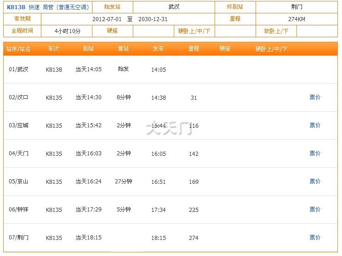Choose the 05/京山 station row
Image resolution: width=342 pixels, height=256 pixels.
click(18, 182)
